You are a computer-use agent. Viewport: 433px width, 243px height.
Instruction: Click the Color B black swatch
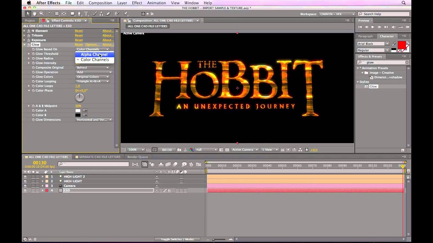point(78,115)
